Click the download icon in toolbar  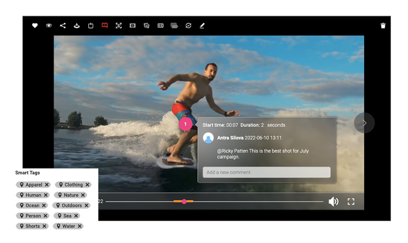tap(76, 25)
